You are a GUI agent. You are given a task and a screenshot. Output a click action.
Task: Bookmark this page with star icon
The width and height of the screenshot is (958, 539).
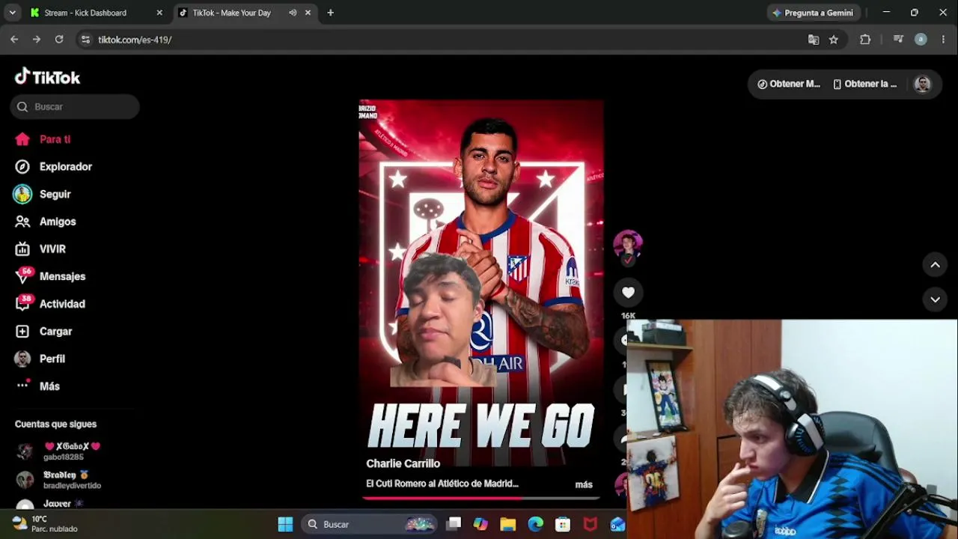pos(834,40)
